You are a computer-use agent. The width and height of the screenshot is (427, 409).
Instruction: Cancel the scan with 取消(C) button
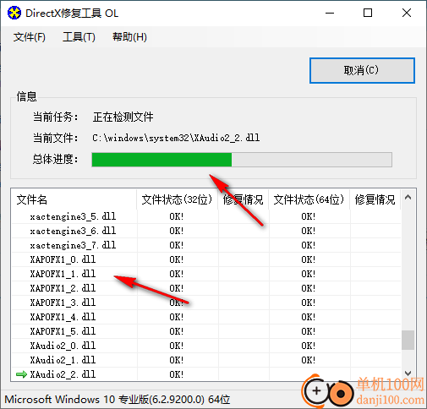coord(362,70)
